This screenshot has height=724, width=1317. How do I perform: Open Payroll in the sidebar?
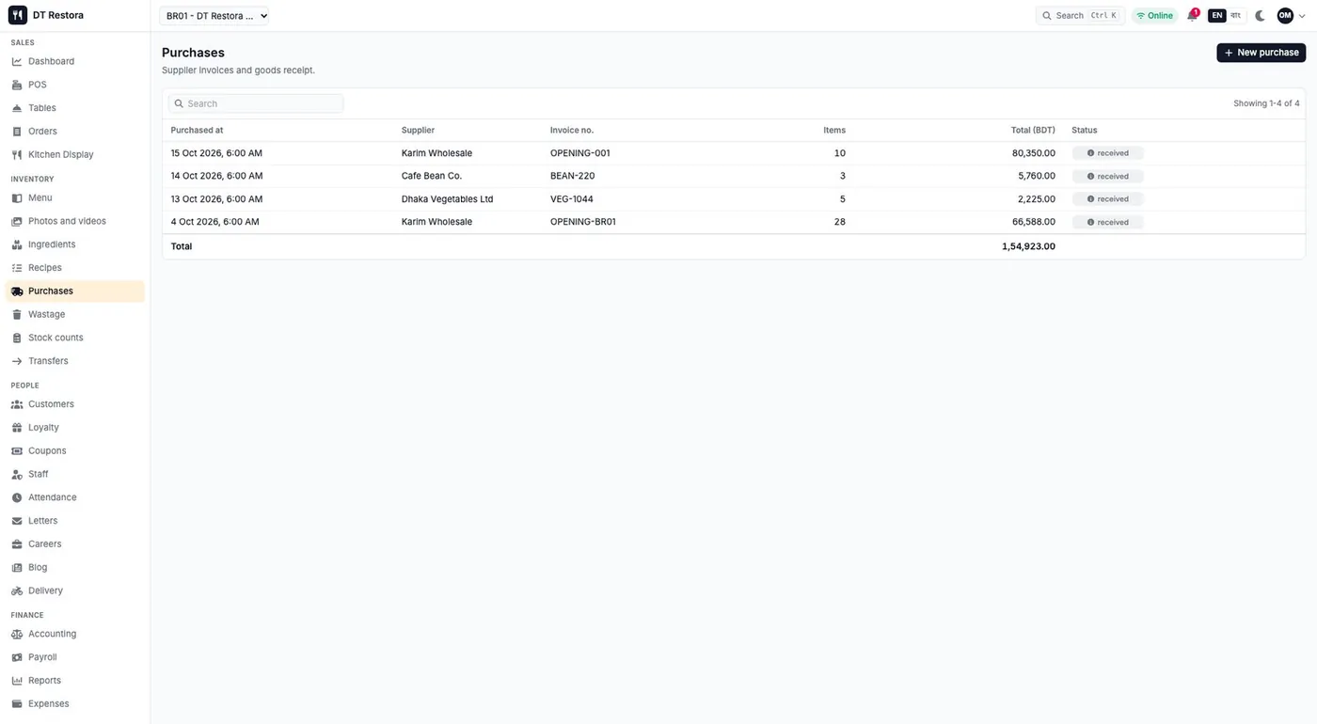(x=42, y=657)
